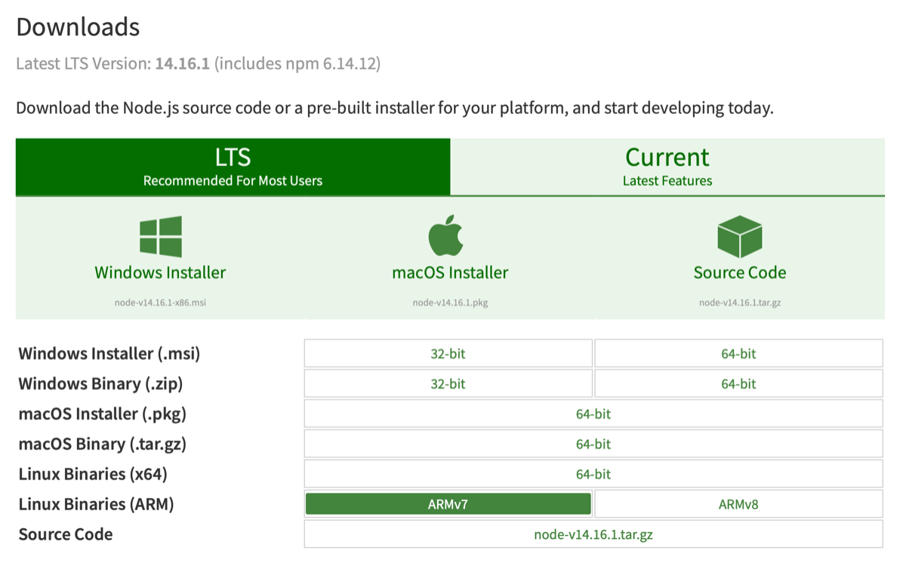Open the Source Code heading link
The image size is (906, 569).
740,272
